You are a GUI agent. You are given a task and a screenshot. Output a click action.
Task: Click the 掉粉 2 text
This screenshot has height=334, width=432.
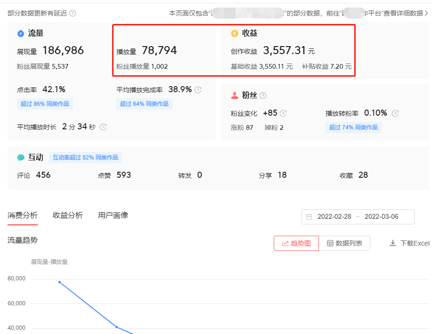coord(274,127)
